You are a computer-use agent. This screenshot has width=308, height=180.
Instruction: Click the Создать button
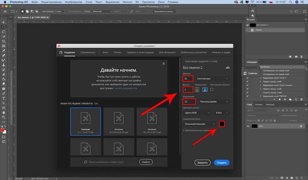tap(221, 163)
